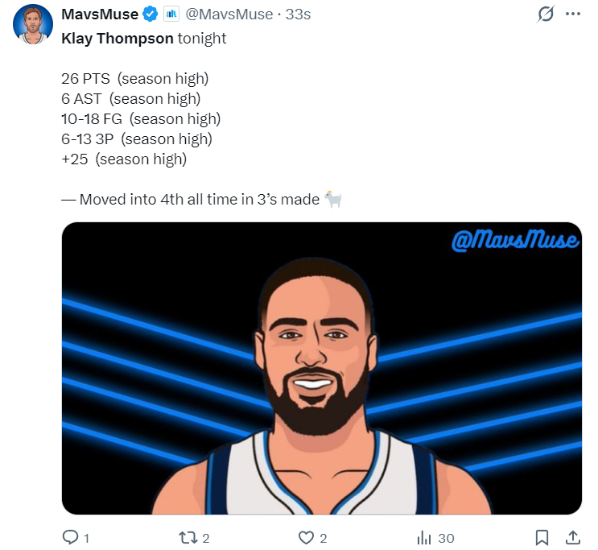
Task: Click the like count beside the heart
Action: 323,538
